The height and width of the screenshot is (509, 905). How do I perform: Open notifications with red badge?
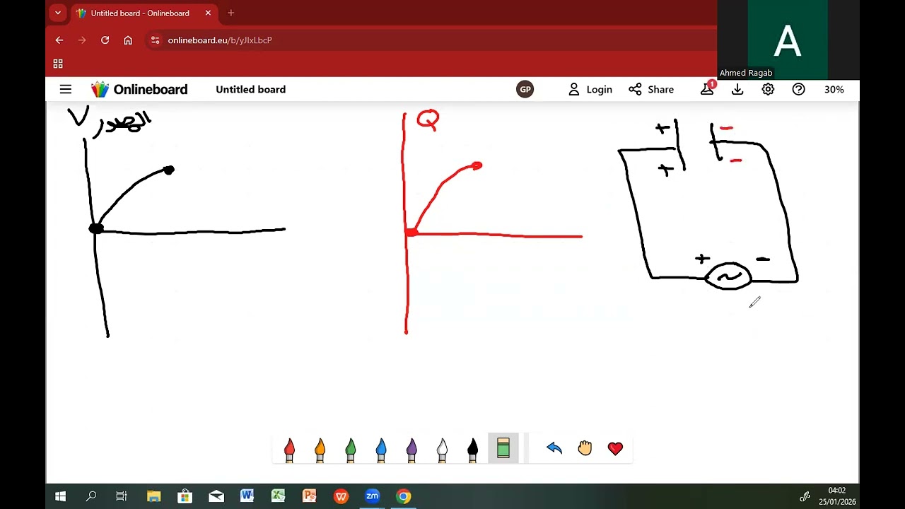pos(708,88)
